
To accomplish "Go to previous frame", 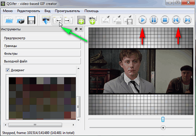I will [x=176, y=20].
